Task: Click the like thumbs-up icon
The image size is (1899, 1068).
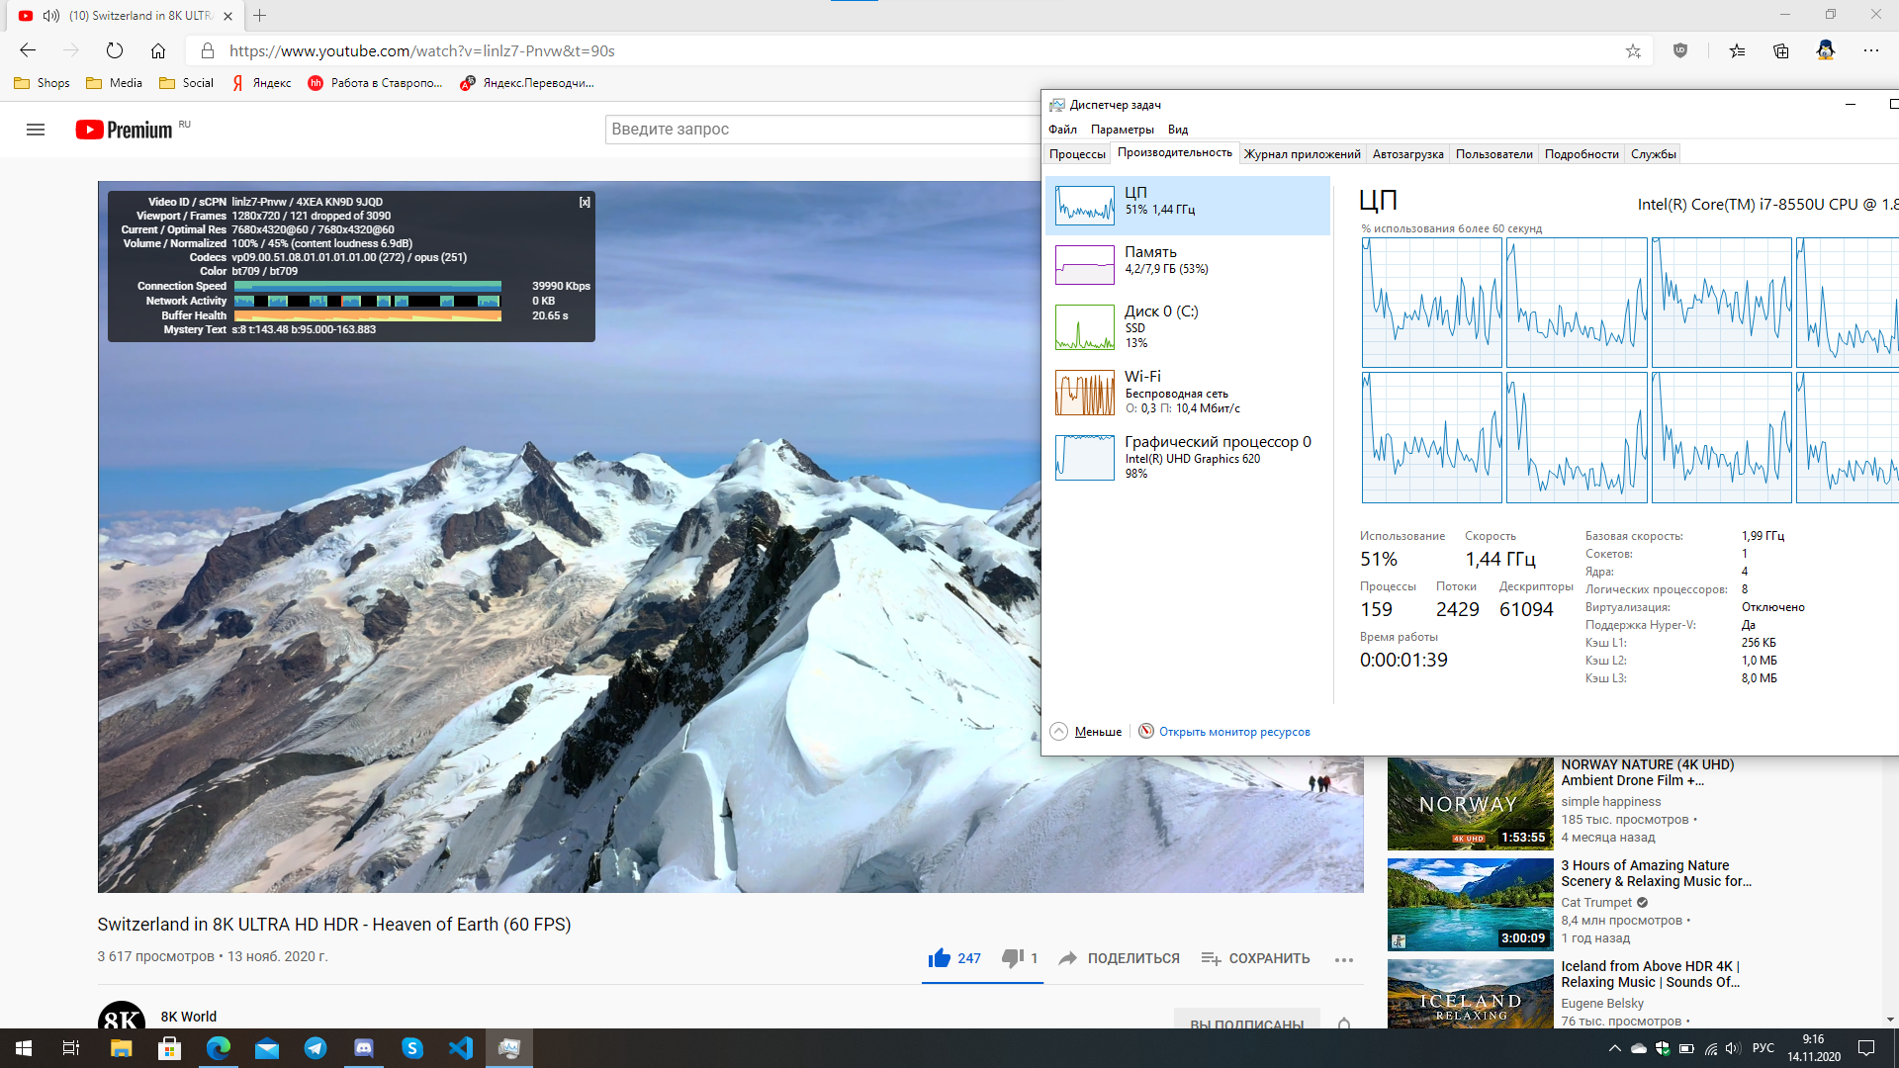Action: pos(939,958)
